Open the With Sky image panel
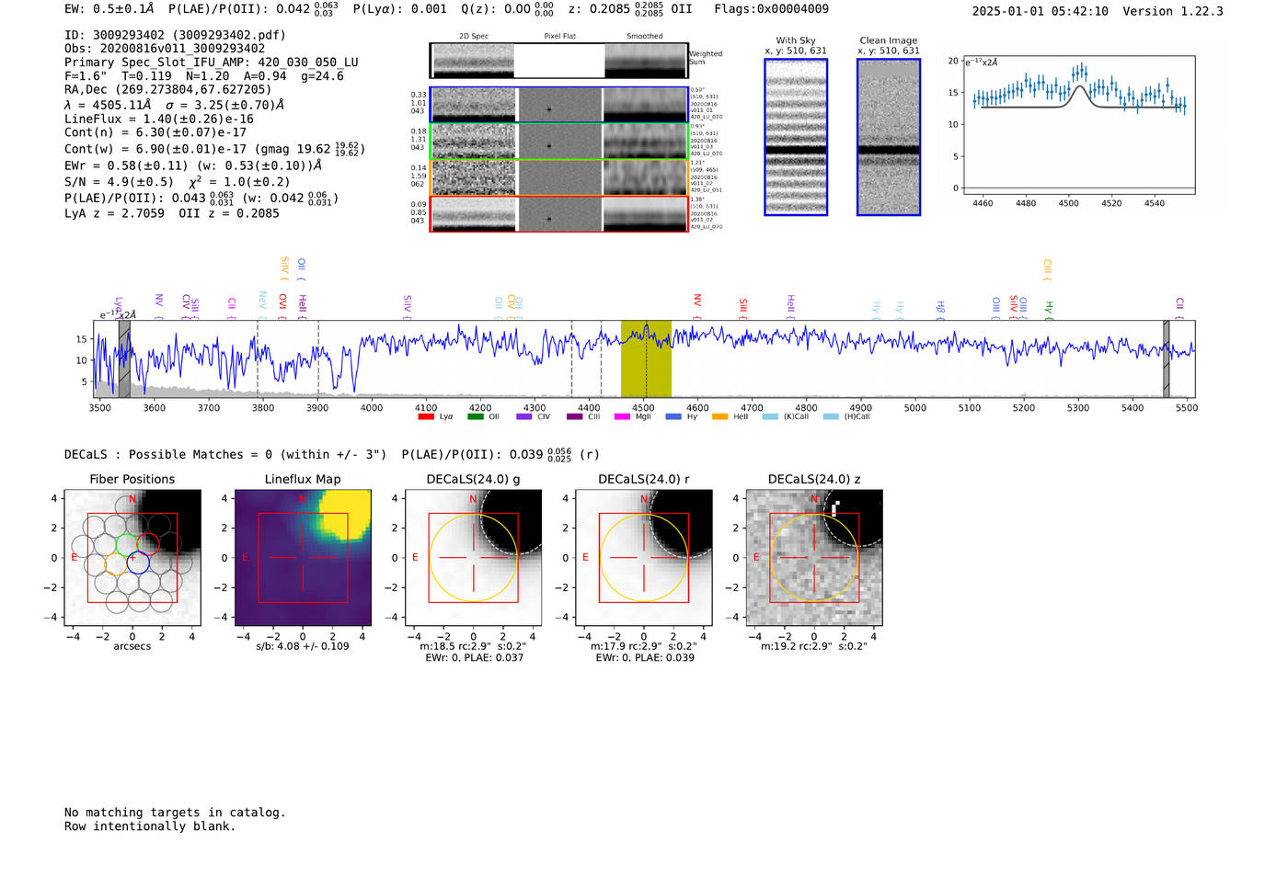This screenshot has width=1288, height=876. tap(796, 137)
